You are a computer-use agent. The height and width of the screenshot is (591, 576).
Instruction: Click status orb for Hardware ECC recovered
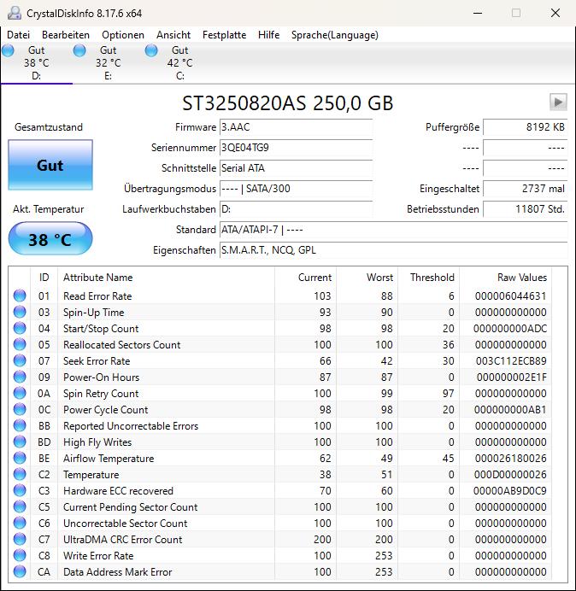20,490
